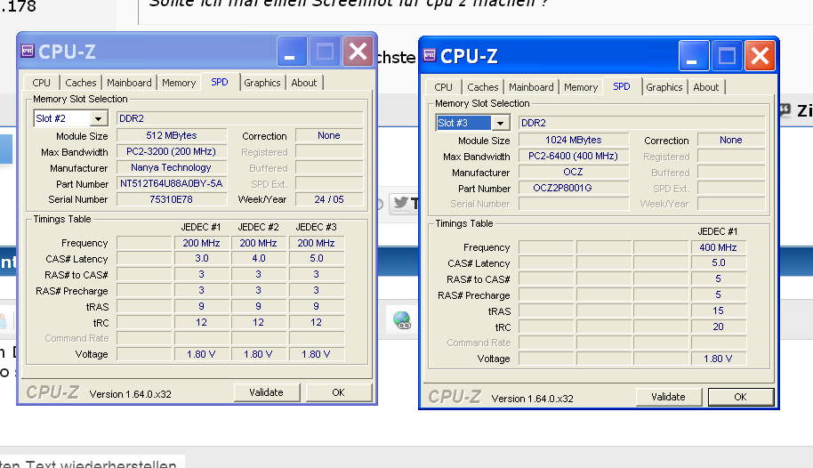
Task: Click part number NT512T64U88A0BY-5A field
Action: (x=172, y=183)
